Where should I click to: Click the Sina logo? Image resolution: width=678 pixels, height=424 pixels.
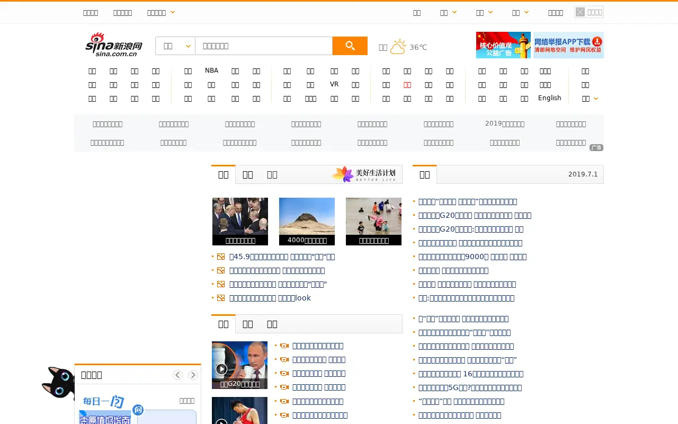(x=114, y=45)
